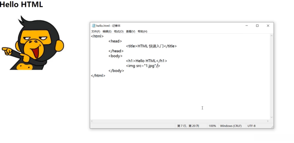Click the opening <body> tag line
The width and height of the screenshot is (294, 143).
click(116, 56)
